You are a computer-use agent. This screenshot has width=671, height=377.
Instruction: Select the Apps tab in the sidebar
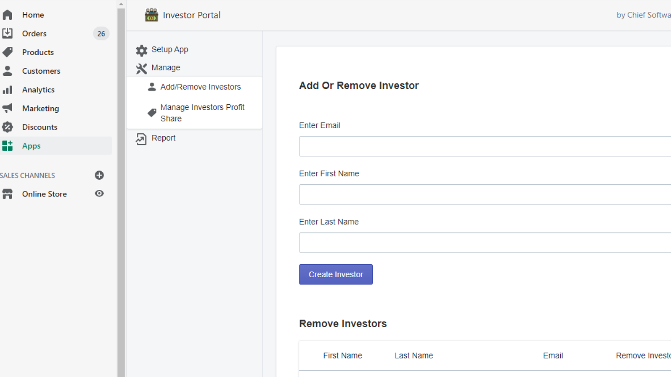click(31, 146)
